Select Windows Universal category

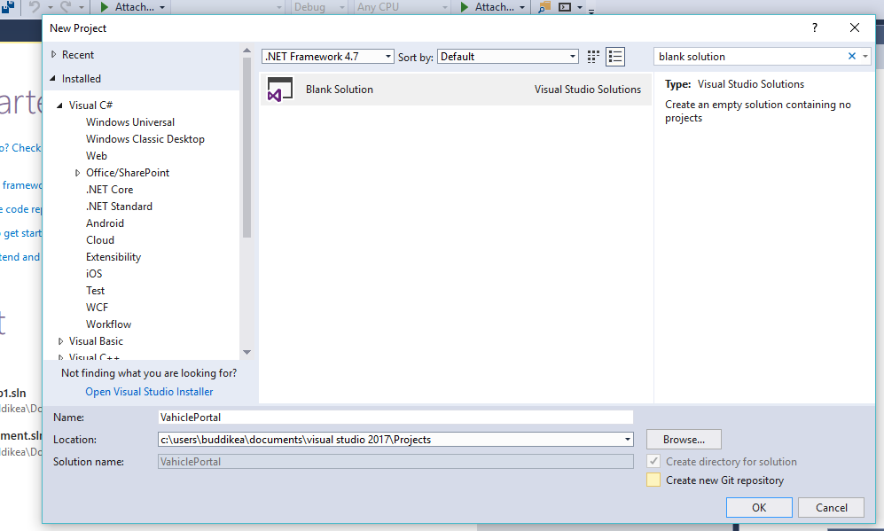130,121
